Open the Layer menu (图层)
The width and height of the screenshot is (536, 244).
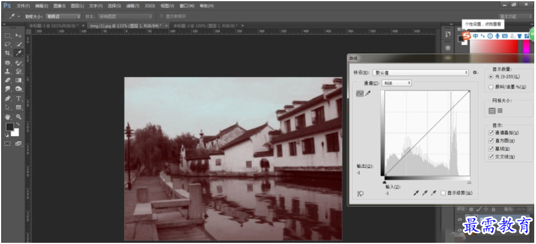coord(77,6)
